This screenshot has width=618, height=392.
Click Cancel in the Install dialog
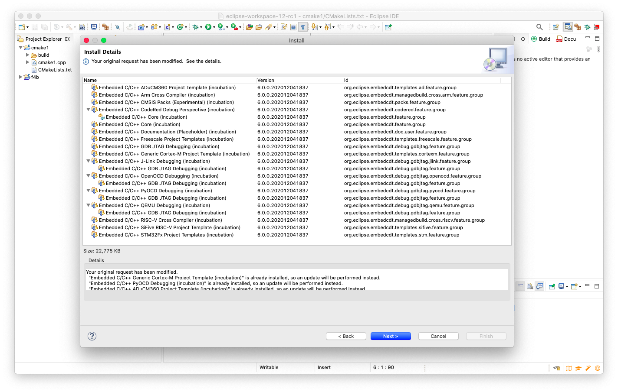tap(438, 336)
